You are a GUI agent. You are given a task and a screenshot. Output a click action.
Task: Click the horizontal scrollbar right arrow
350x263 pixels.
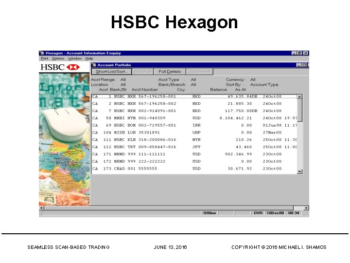pos(306,208)
